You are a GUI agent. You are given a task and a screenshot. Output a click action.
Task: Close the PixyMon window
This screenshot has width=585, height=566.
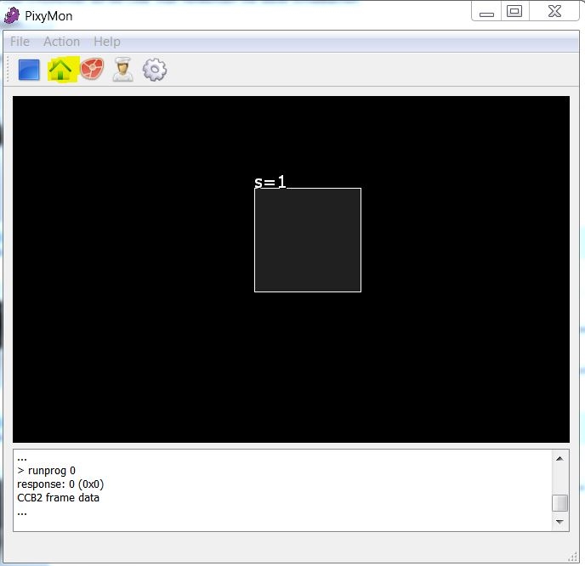click(x=554, y=11)
